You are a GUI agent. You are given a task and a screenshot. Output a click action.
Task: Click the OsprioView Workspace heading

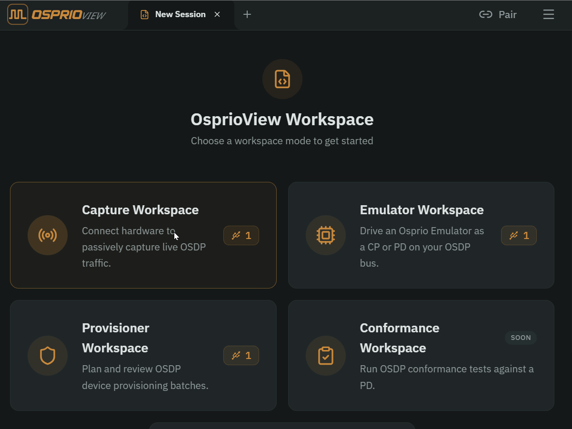tap(282, 119)
